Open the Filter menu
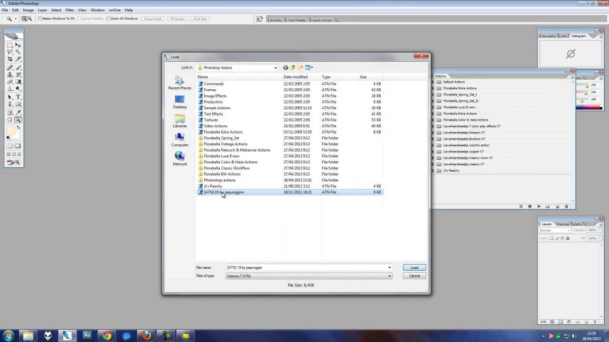This screenshot has width=609, height=342. coord(69,10)
